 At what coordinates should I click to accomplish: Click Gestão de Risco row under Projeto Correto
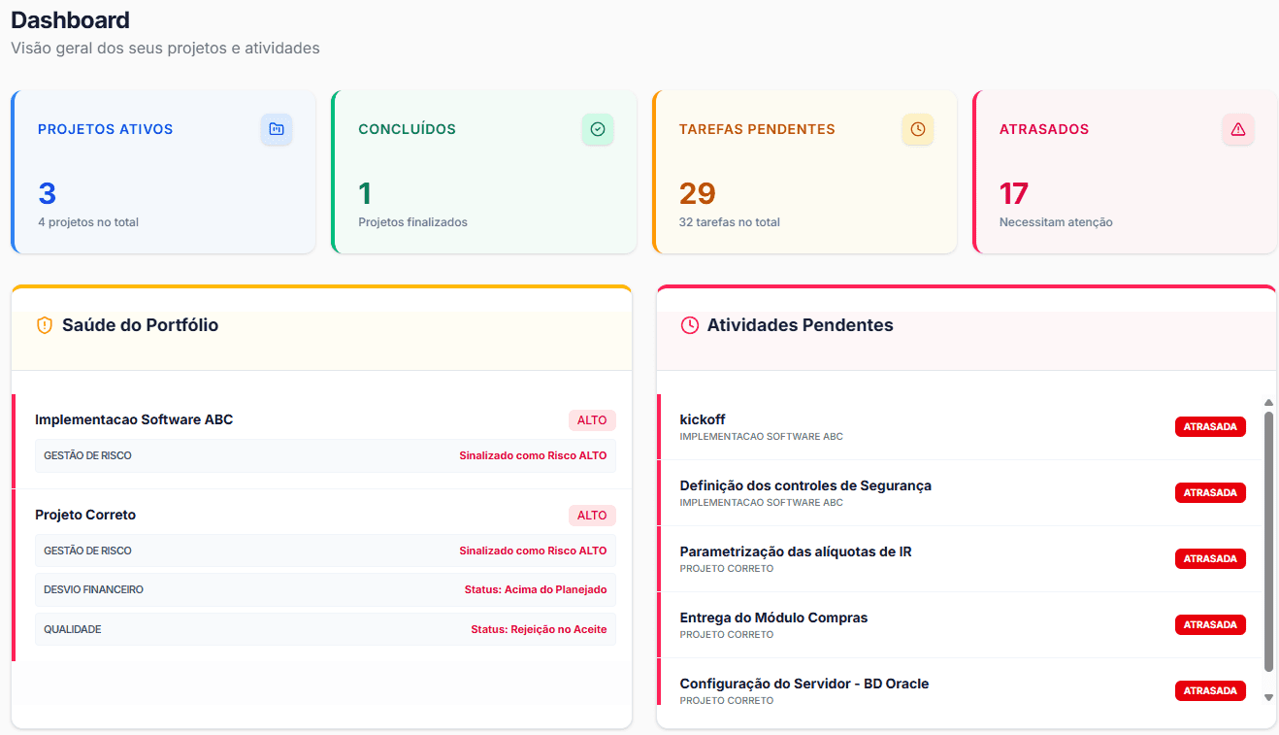tap(325, 551)
